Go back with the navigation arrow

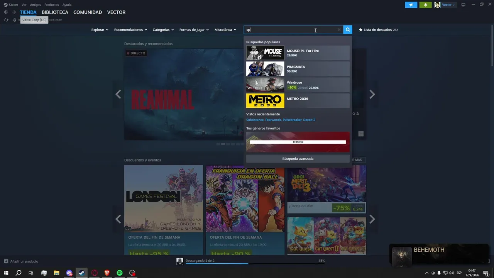point(6,12)
